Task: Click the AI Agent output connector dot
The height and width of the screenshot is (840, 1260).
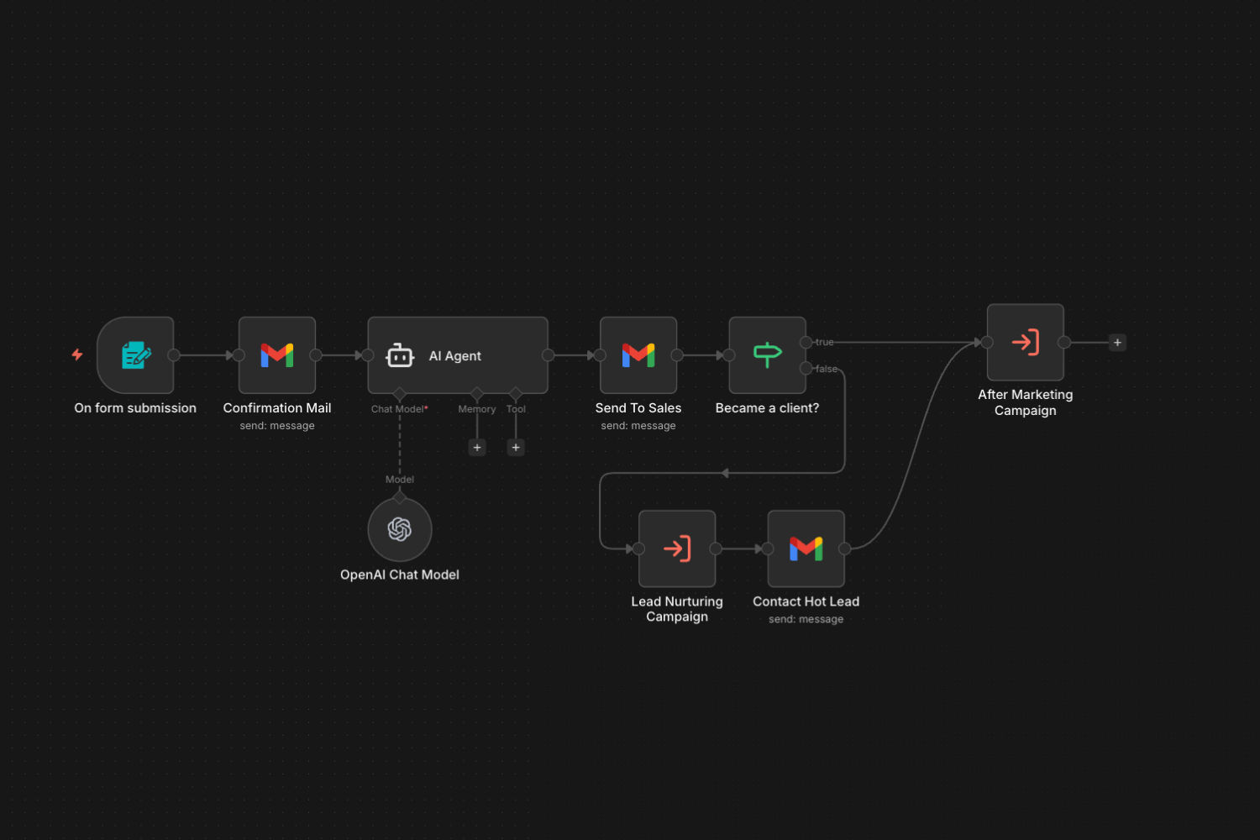Action: coord(548,355)
